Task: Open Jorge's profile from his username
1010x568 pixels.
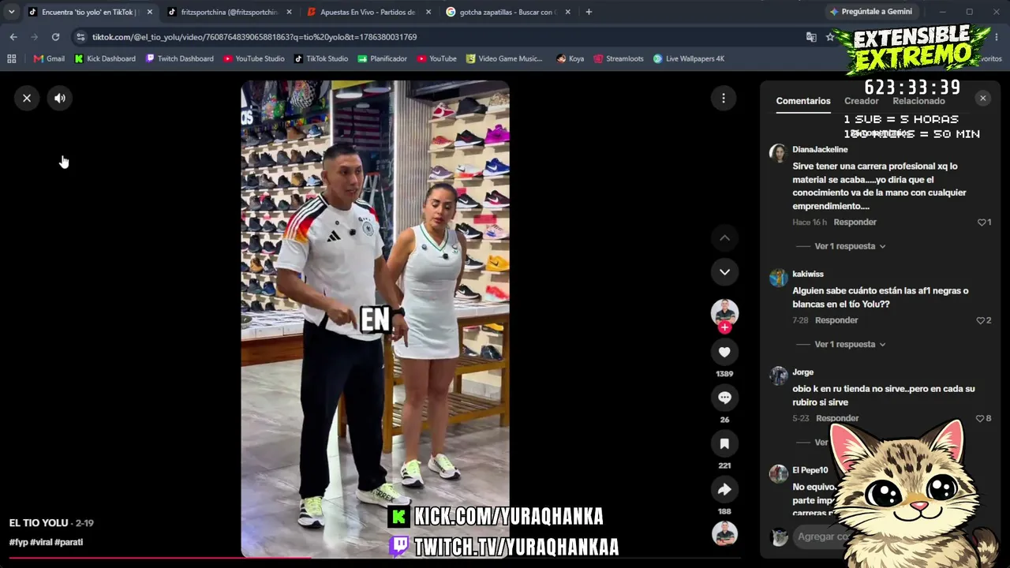Action: pyautogui.click(x=802, y=372)
